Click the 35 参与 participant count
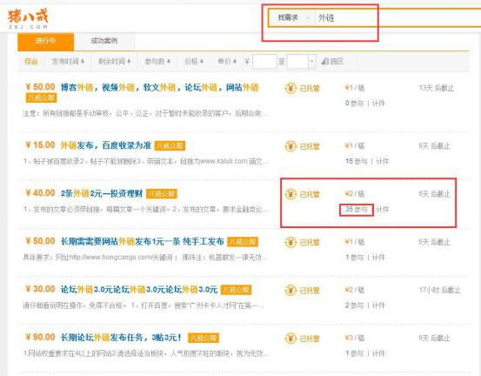 356,210
